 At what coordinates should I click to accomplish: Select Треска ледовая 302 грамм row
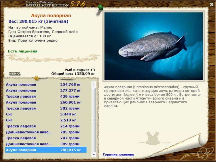[x=46, y=108]
